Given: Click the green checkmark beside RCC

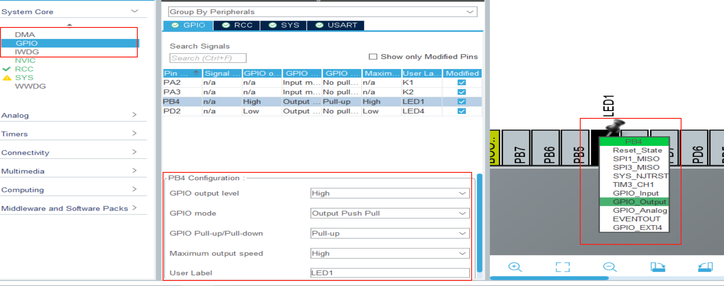Looking at the screenshot, I should pyautogui.click(x=6, y=69).
